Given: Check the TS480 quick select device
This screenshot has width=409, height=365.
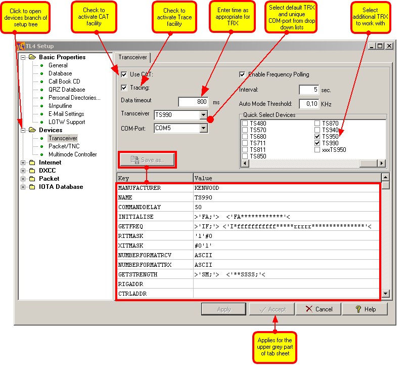Looking at the screenshot, I should [245, 123].
